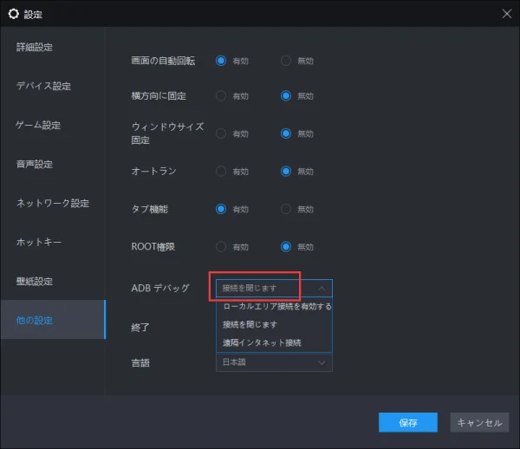Click the ROOT権限 label text
Screen dimensions: 520x449
click(153, 247)
